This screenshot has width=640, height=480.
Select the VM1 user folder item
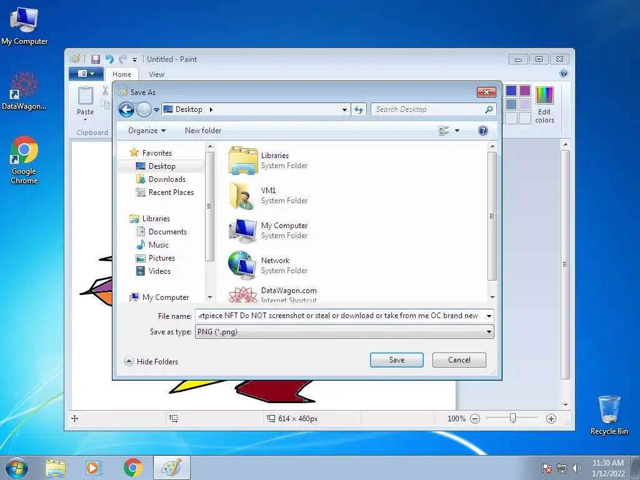point(268,196)
